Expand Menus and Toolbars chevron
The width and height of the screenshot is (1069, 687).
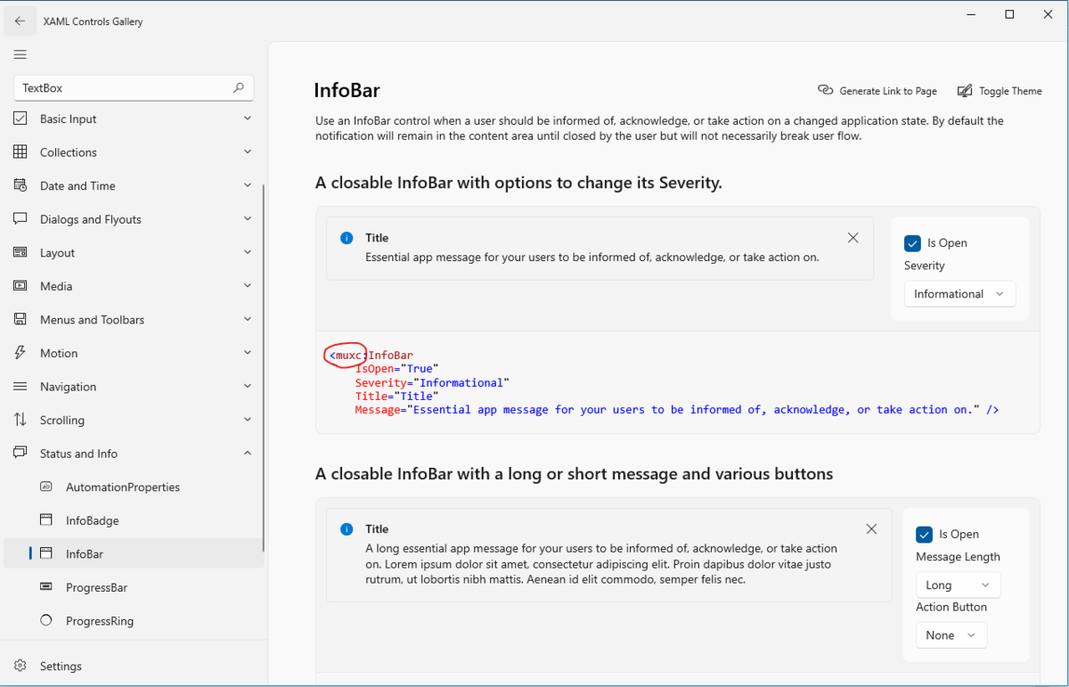pyautogui.click(x=248, y=320)
